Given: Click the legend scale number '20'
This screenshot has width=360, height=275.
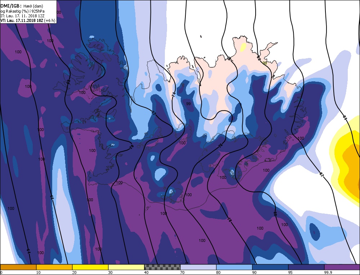Looking at the screenshot, I should pyautogui.click(x=74, y=272).
